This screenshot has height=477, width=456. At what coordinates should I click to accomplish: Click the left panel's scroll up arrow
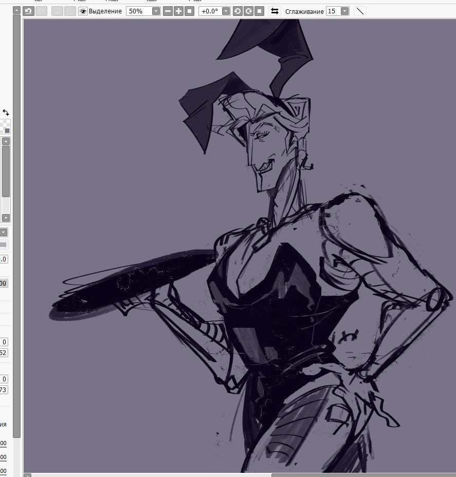coord(6,141)
